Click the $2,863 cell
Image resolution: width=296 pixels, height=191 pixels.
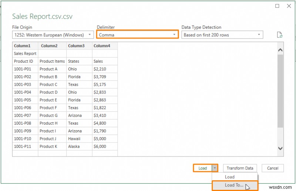pos(105,100)
